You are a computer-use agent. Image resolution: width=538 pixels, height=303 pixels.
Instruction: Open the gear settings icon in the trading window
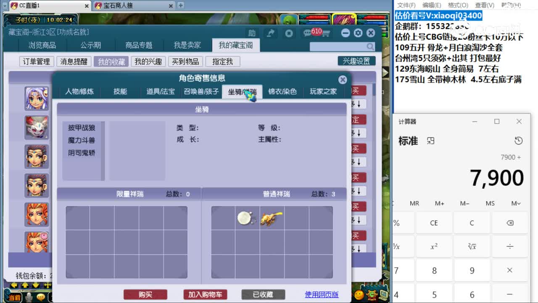(358, 33)
